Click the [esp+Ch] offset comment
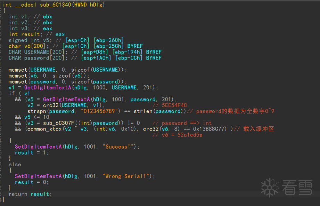 77,40
